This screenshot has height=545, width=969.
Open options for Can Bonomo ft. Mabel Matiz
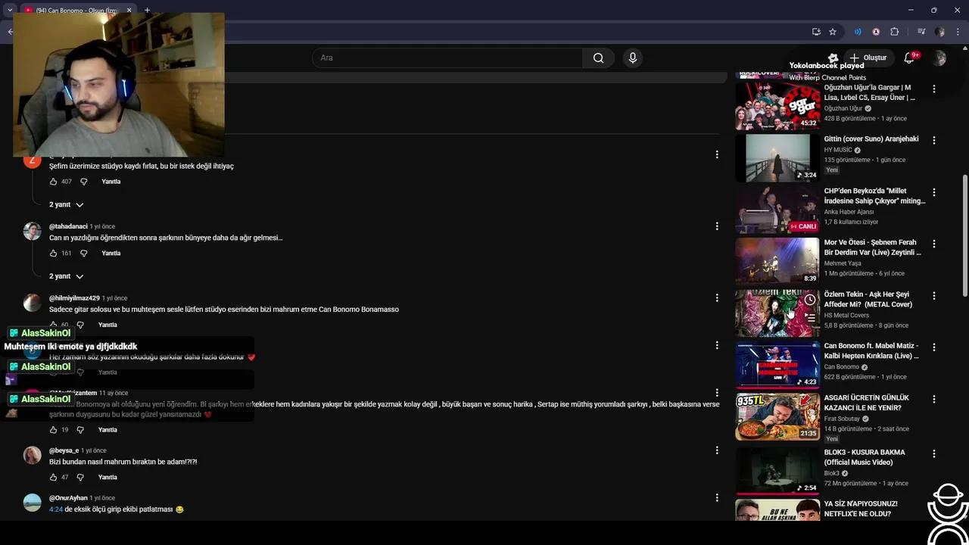tap(934, 347)
